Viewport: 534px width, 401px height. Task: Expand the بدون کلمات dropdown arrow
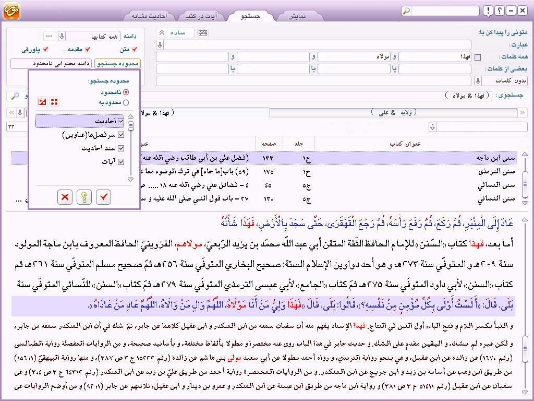477,81
